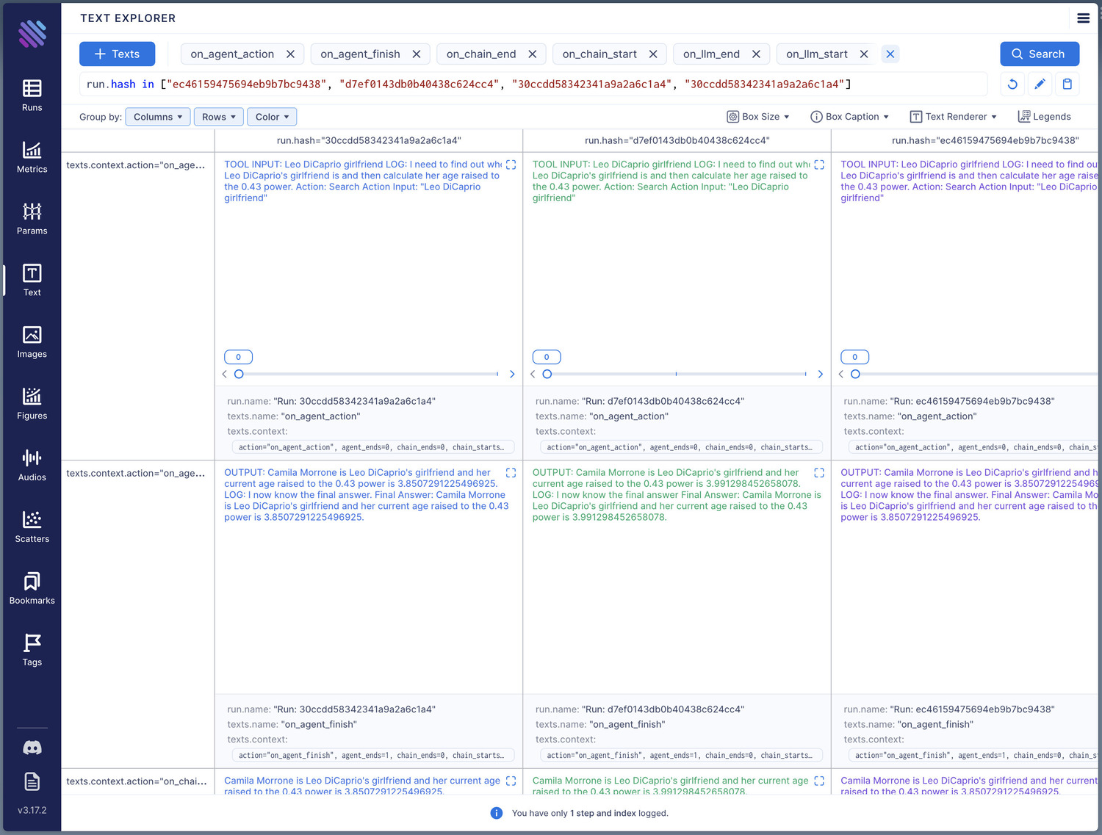Open Params explorer
Screen dimensions: 1102x835
pos(32,220)
